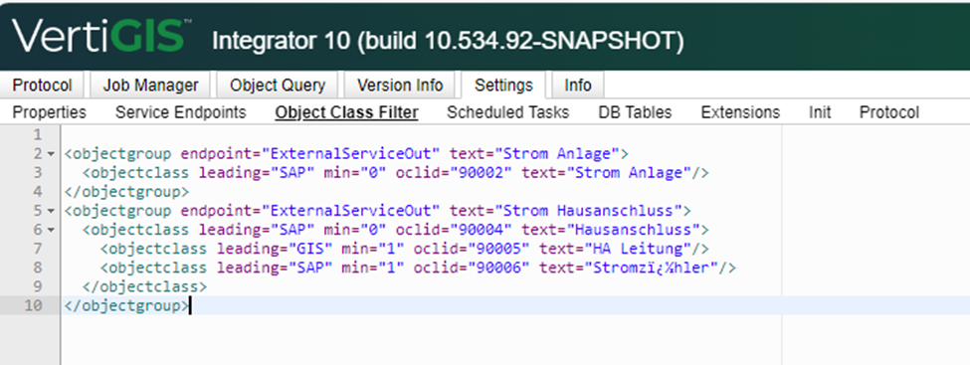Click line number 3 in the gutter
This screenshot has width=970, height=365.
(37, 173)
